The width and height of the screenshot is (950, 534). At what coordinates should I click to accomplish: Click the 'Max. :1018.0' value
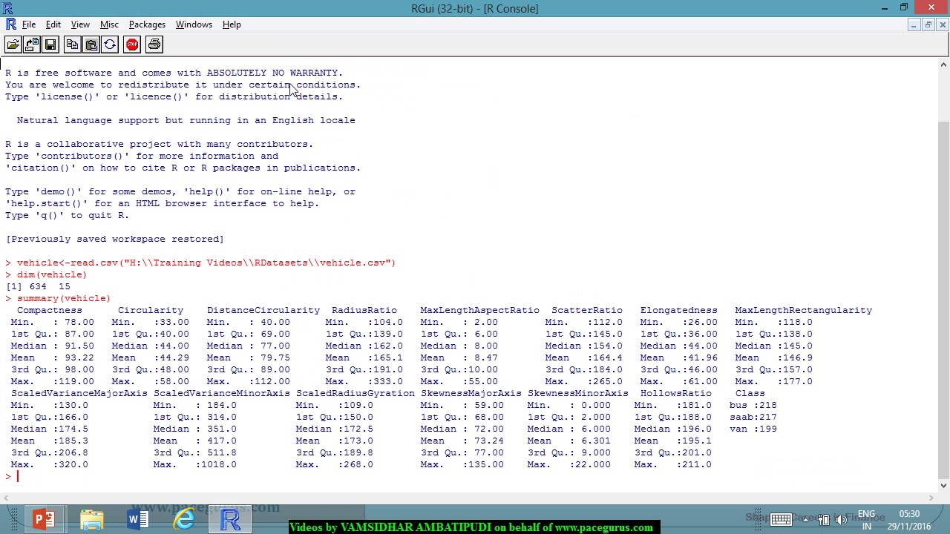(195, 464)
